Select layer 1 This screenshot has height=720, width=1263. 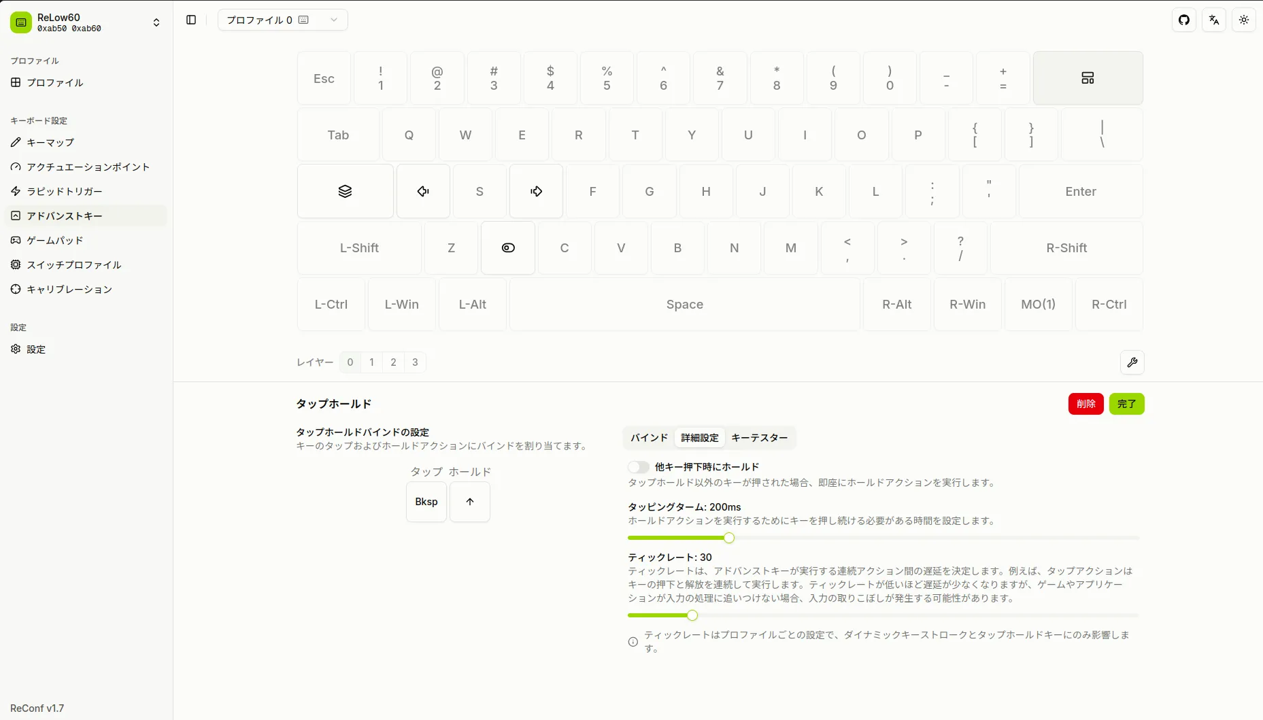click(x=372, y=362)
